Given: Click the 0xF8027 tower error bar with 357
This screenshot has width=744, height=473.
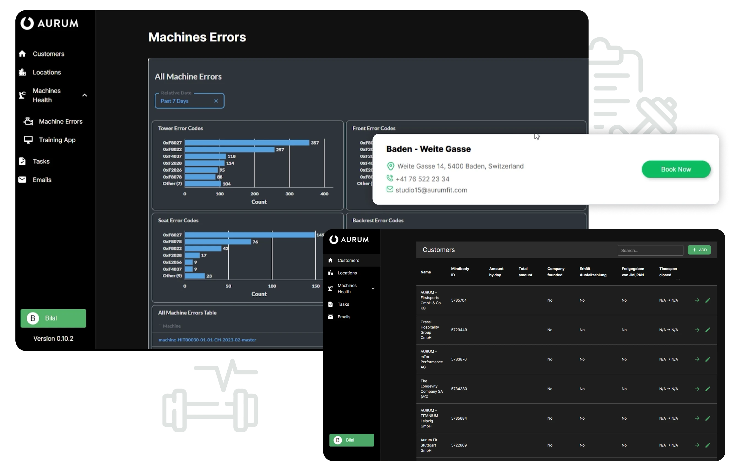Looking at the screenshot, I should pyautogui.click(x=247, y=143).
